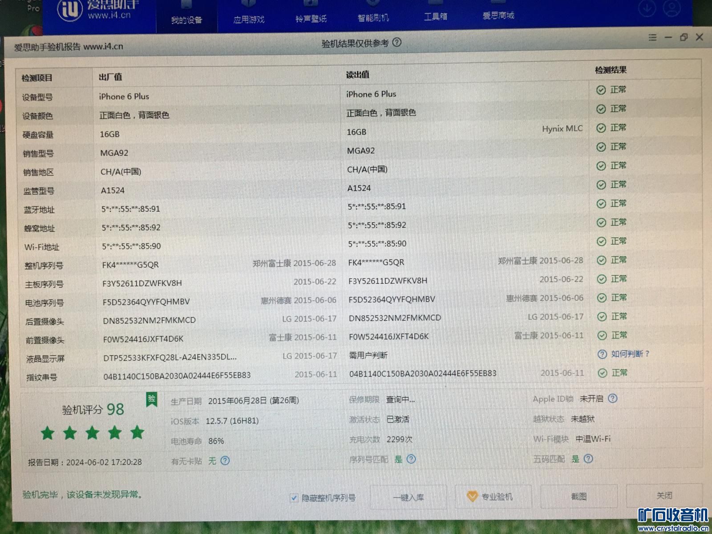712x534 pixels.
Task: Click the question icon beside 如何判断
Action: tap(602, 354)
